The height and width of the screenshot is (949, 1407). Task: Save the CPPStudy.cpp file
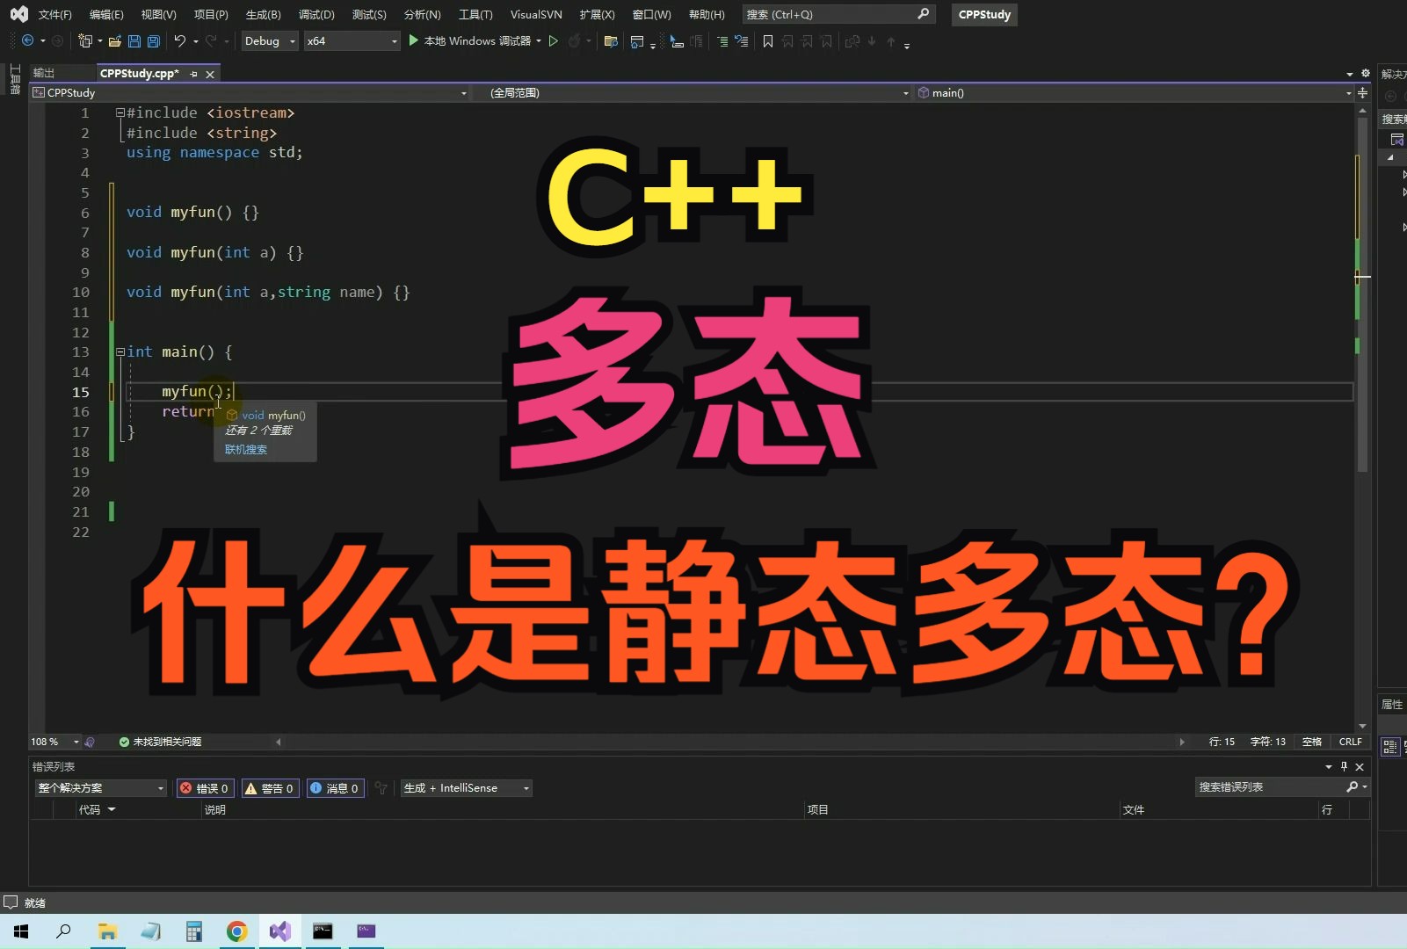pos(134,40)
